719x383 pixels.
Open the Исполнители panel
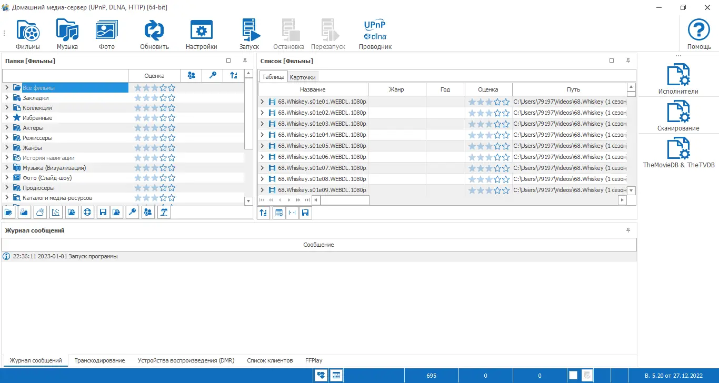point(678,79)
